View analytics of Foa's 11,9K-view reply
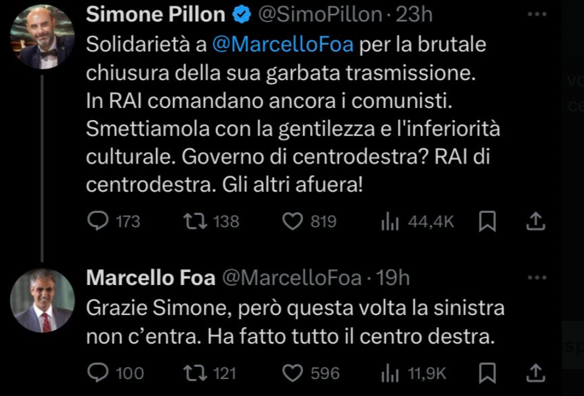Image resolution: width=584 pixels, height=396 pixels. [390, 373]
